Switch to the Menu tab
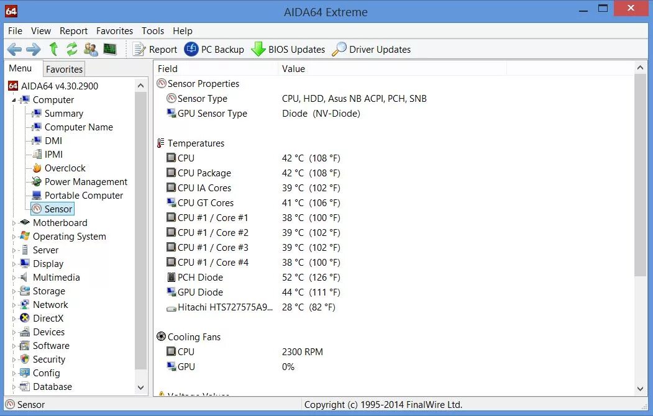The height and width of the screenshot is (416, 653). pyautogui.click(x=21, y=68)
